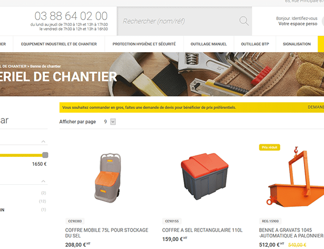
Task: Click the Prix réduit badge
Action: 269,147
